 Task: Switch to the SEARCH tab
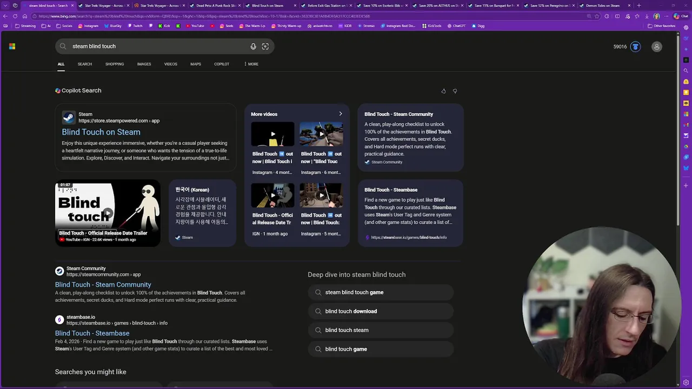(85, 64)
